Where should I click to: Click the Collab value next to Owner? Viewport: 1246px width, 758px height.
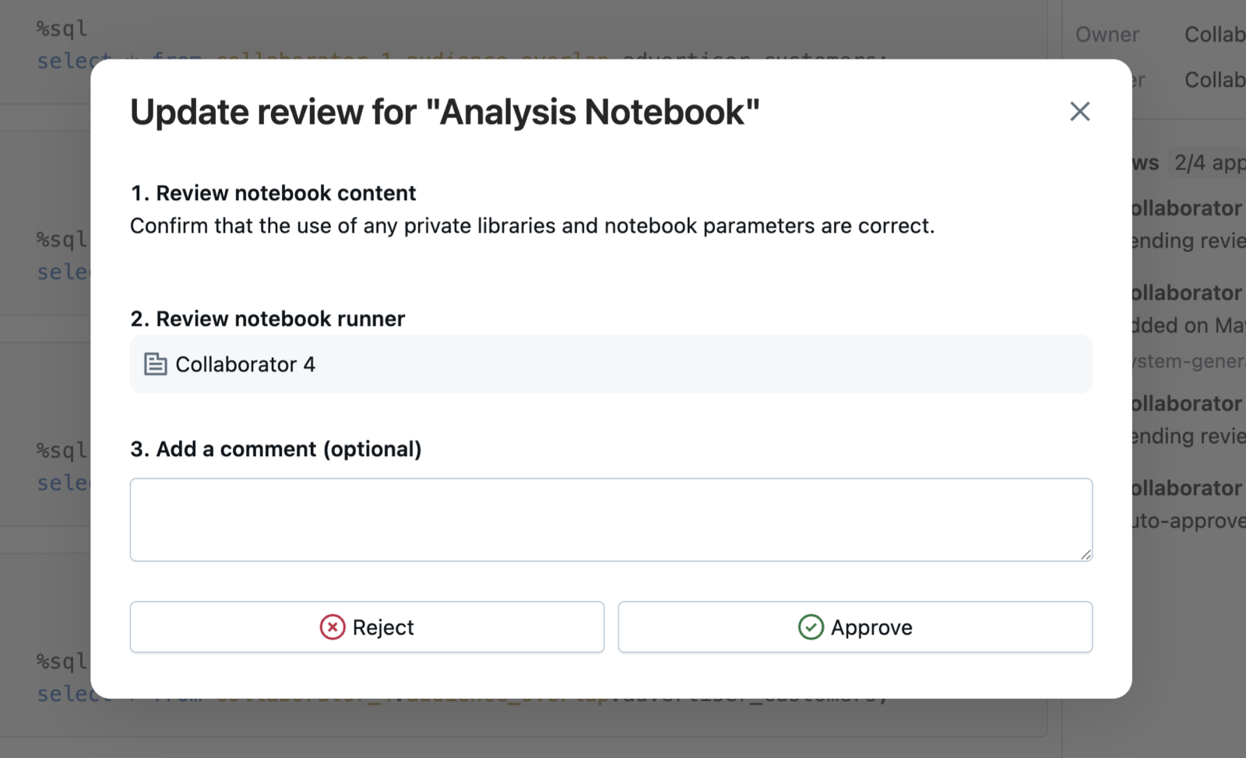point(1215,35)
